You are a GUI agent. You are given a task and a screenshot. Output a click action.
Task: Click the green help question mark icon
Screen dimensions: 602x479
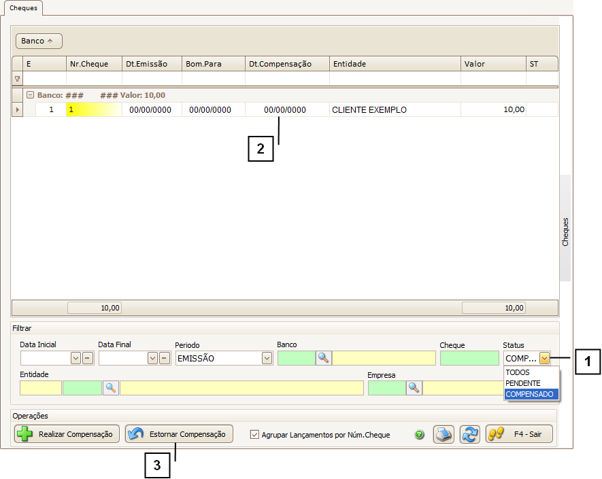(419, 435)
